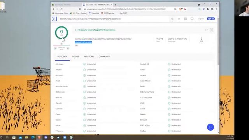This screenshot has width=249, height=140.
Task: Click the BitDefender vendor name
Action: coord(60,92)
